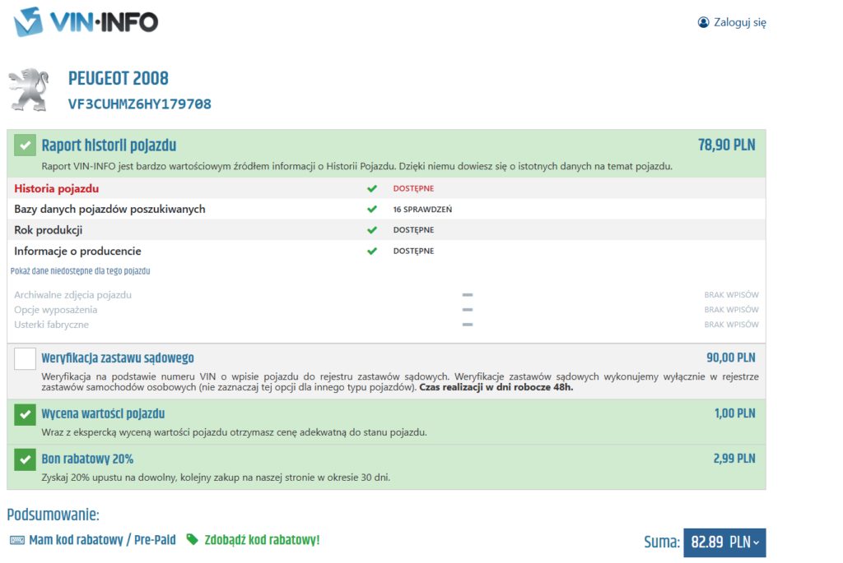Screen dimensions: 843x563
Task: Click checkmark beside Informacje o producencie
Action: pos(372,251)
